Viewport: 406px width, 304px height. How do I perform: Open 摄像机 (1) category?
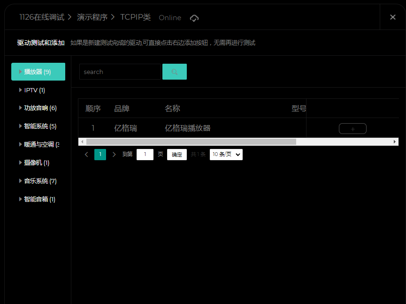[37, 163]
